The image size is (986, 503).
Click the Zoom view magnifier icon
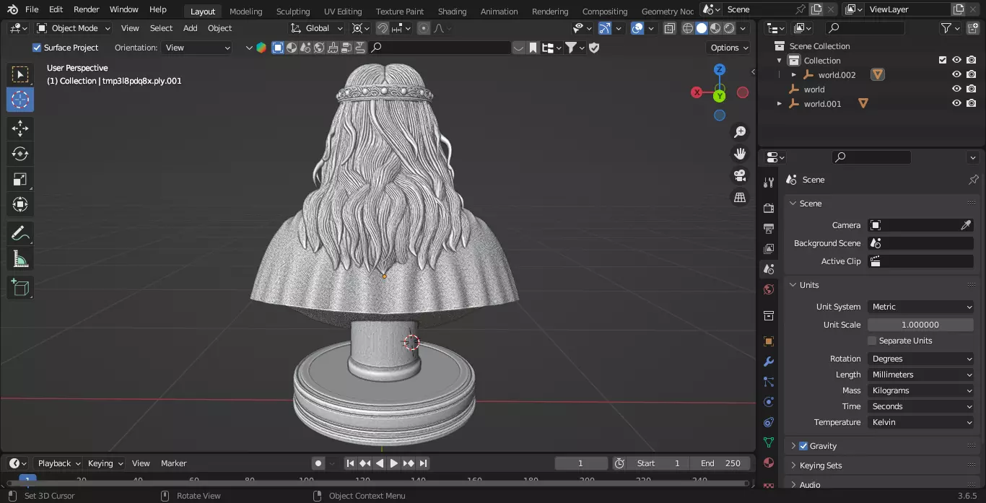[x=740, y=132]
